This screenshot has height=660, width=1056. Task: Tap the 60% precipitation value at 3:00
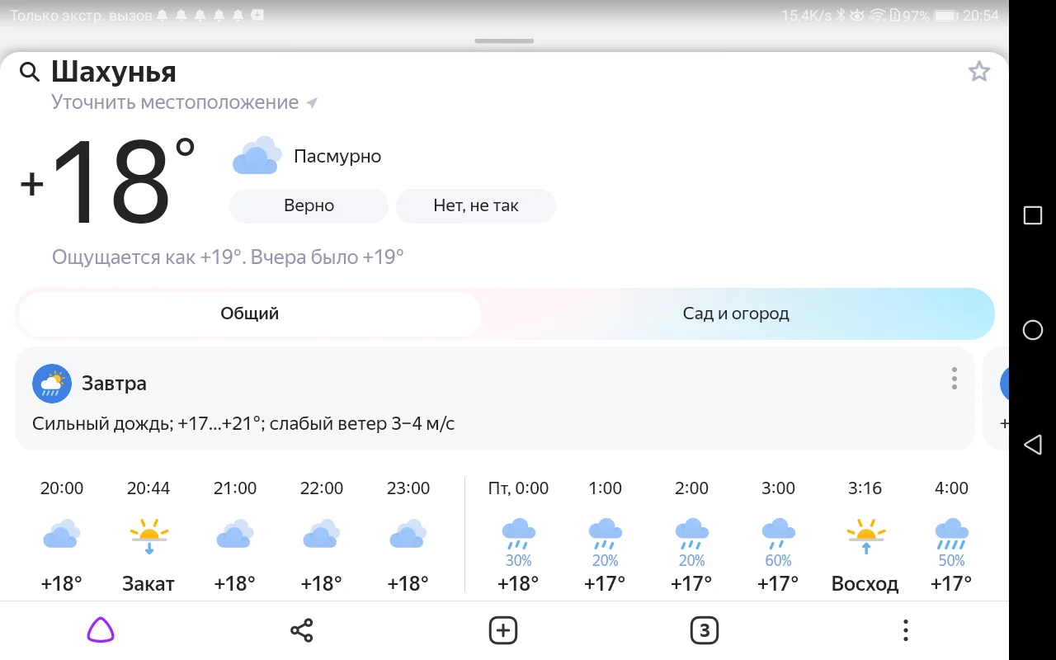(x=778, y=560)
